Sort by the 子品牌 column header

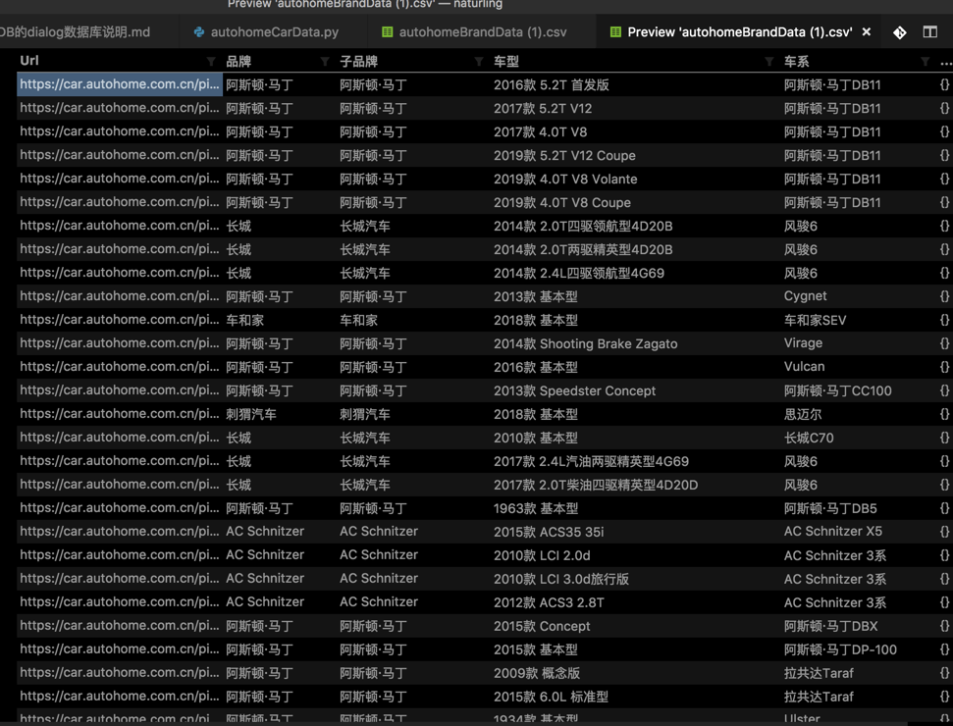pos(358,62)
